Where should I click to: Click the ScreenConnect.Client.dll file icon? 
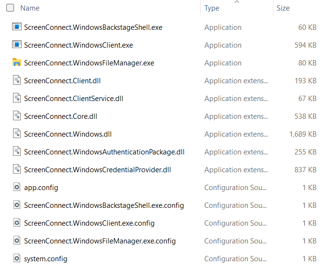[17, 81]
